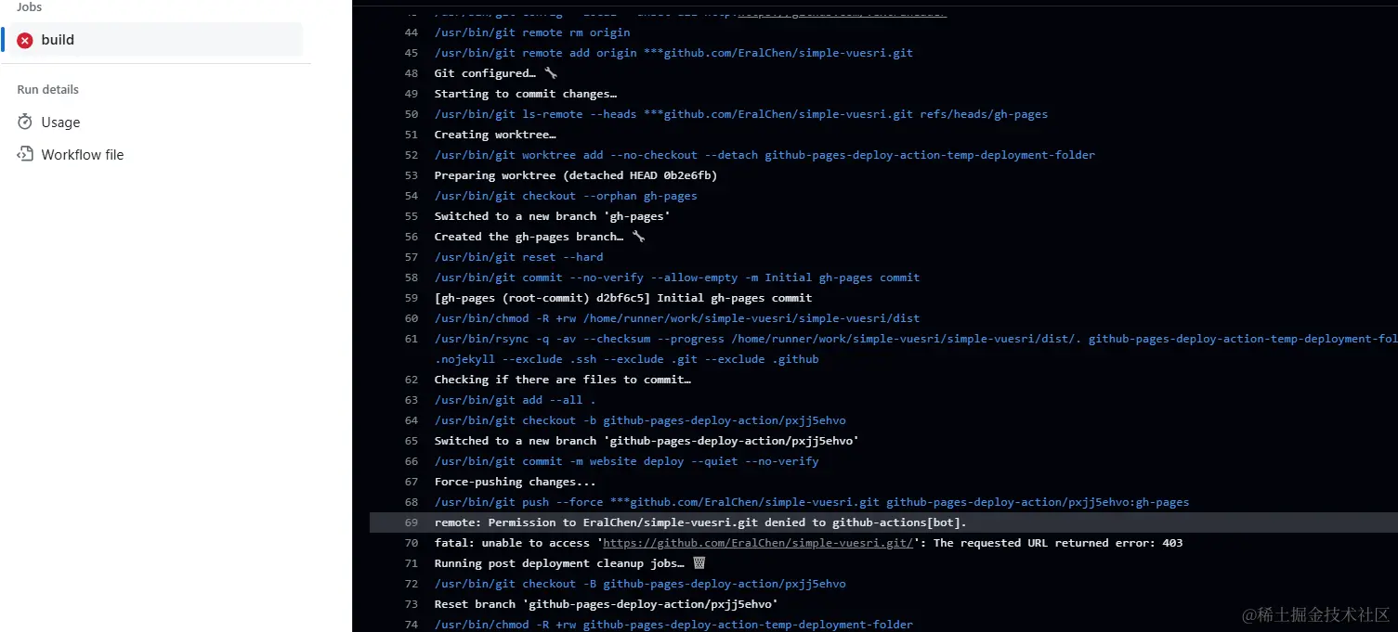Click the Force-pushing changes log line
Image resolution: width=1398 pixels, height=632 pixels.
515,481
